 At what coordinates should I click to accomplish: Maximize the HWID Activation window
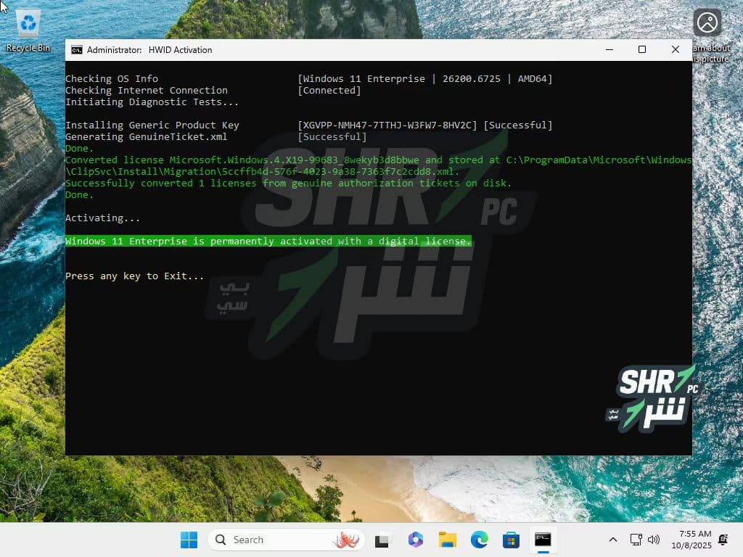(x=641, y=49)
